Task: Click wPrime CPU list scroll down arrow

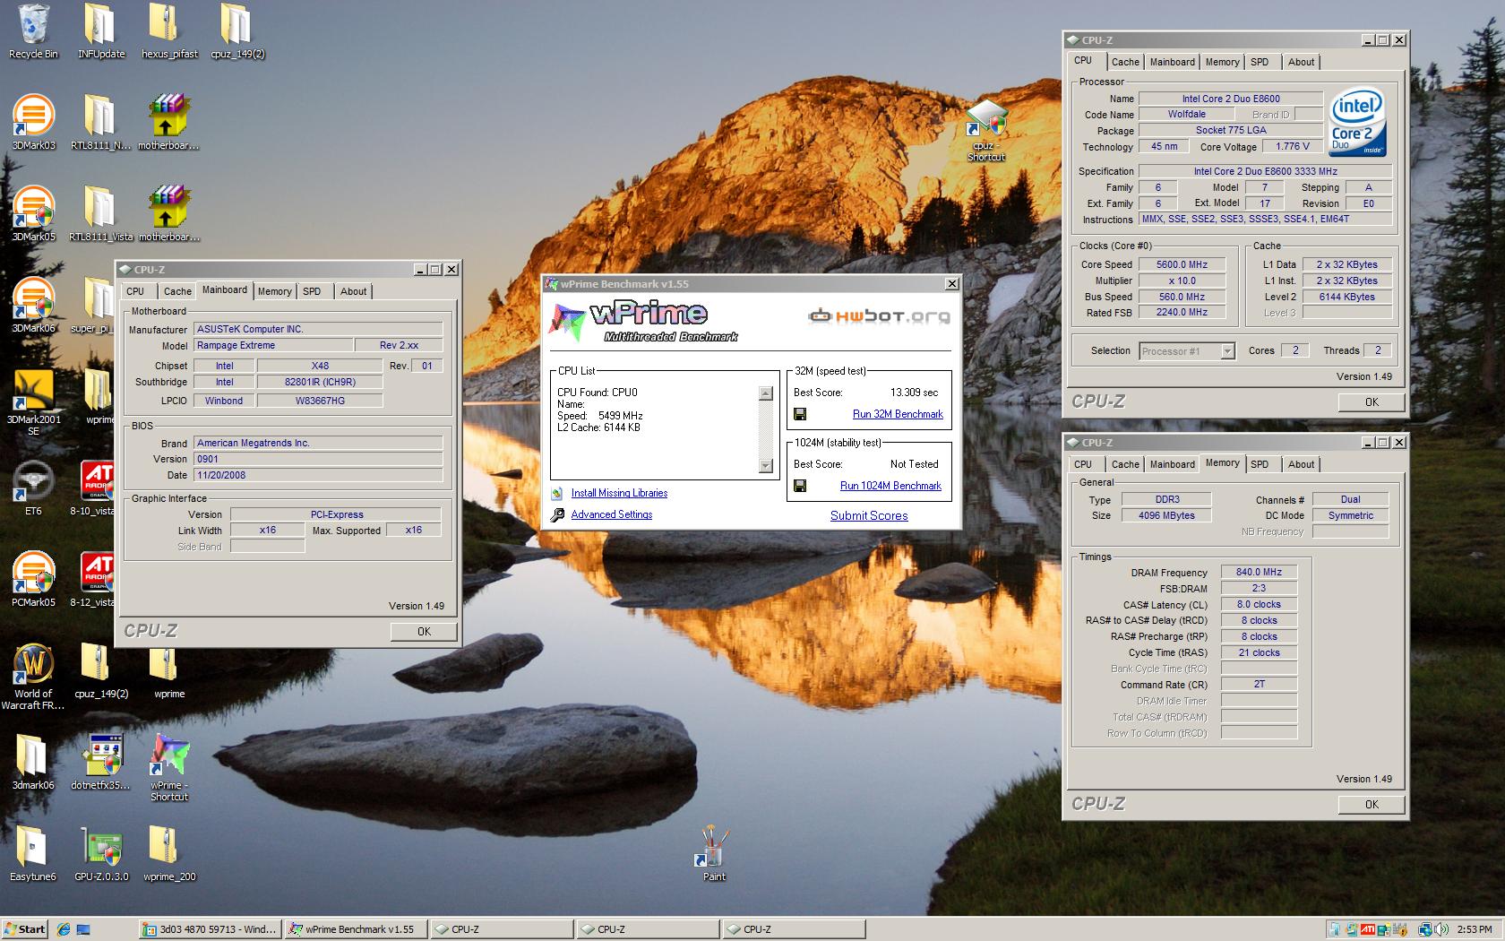Action: tap(765, 465)
